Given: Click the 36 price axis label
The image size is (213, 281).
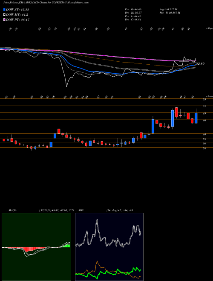Looking at the screenshot, I should point(204,143).
